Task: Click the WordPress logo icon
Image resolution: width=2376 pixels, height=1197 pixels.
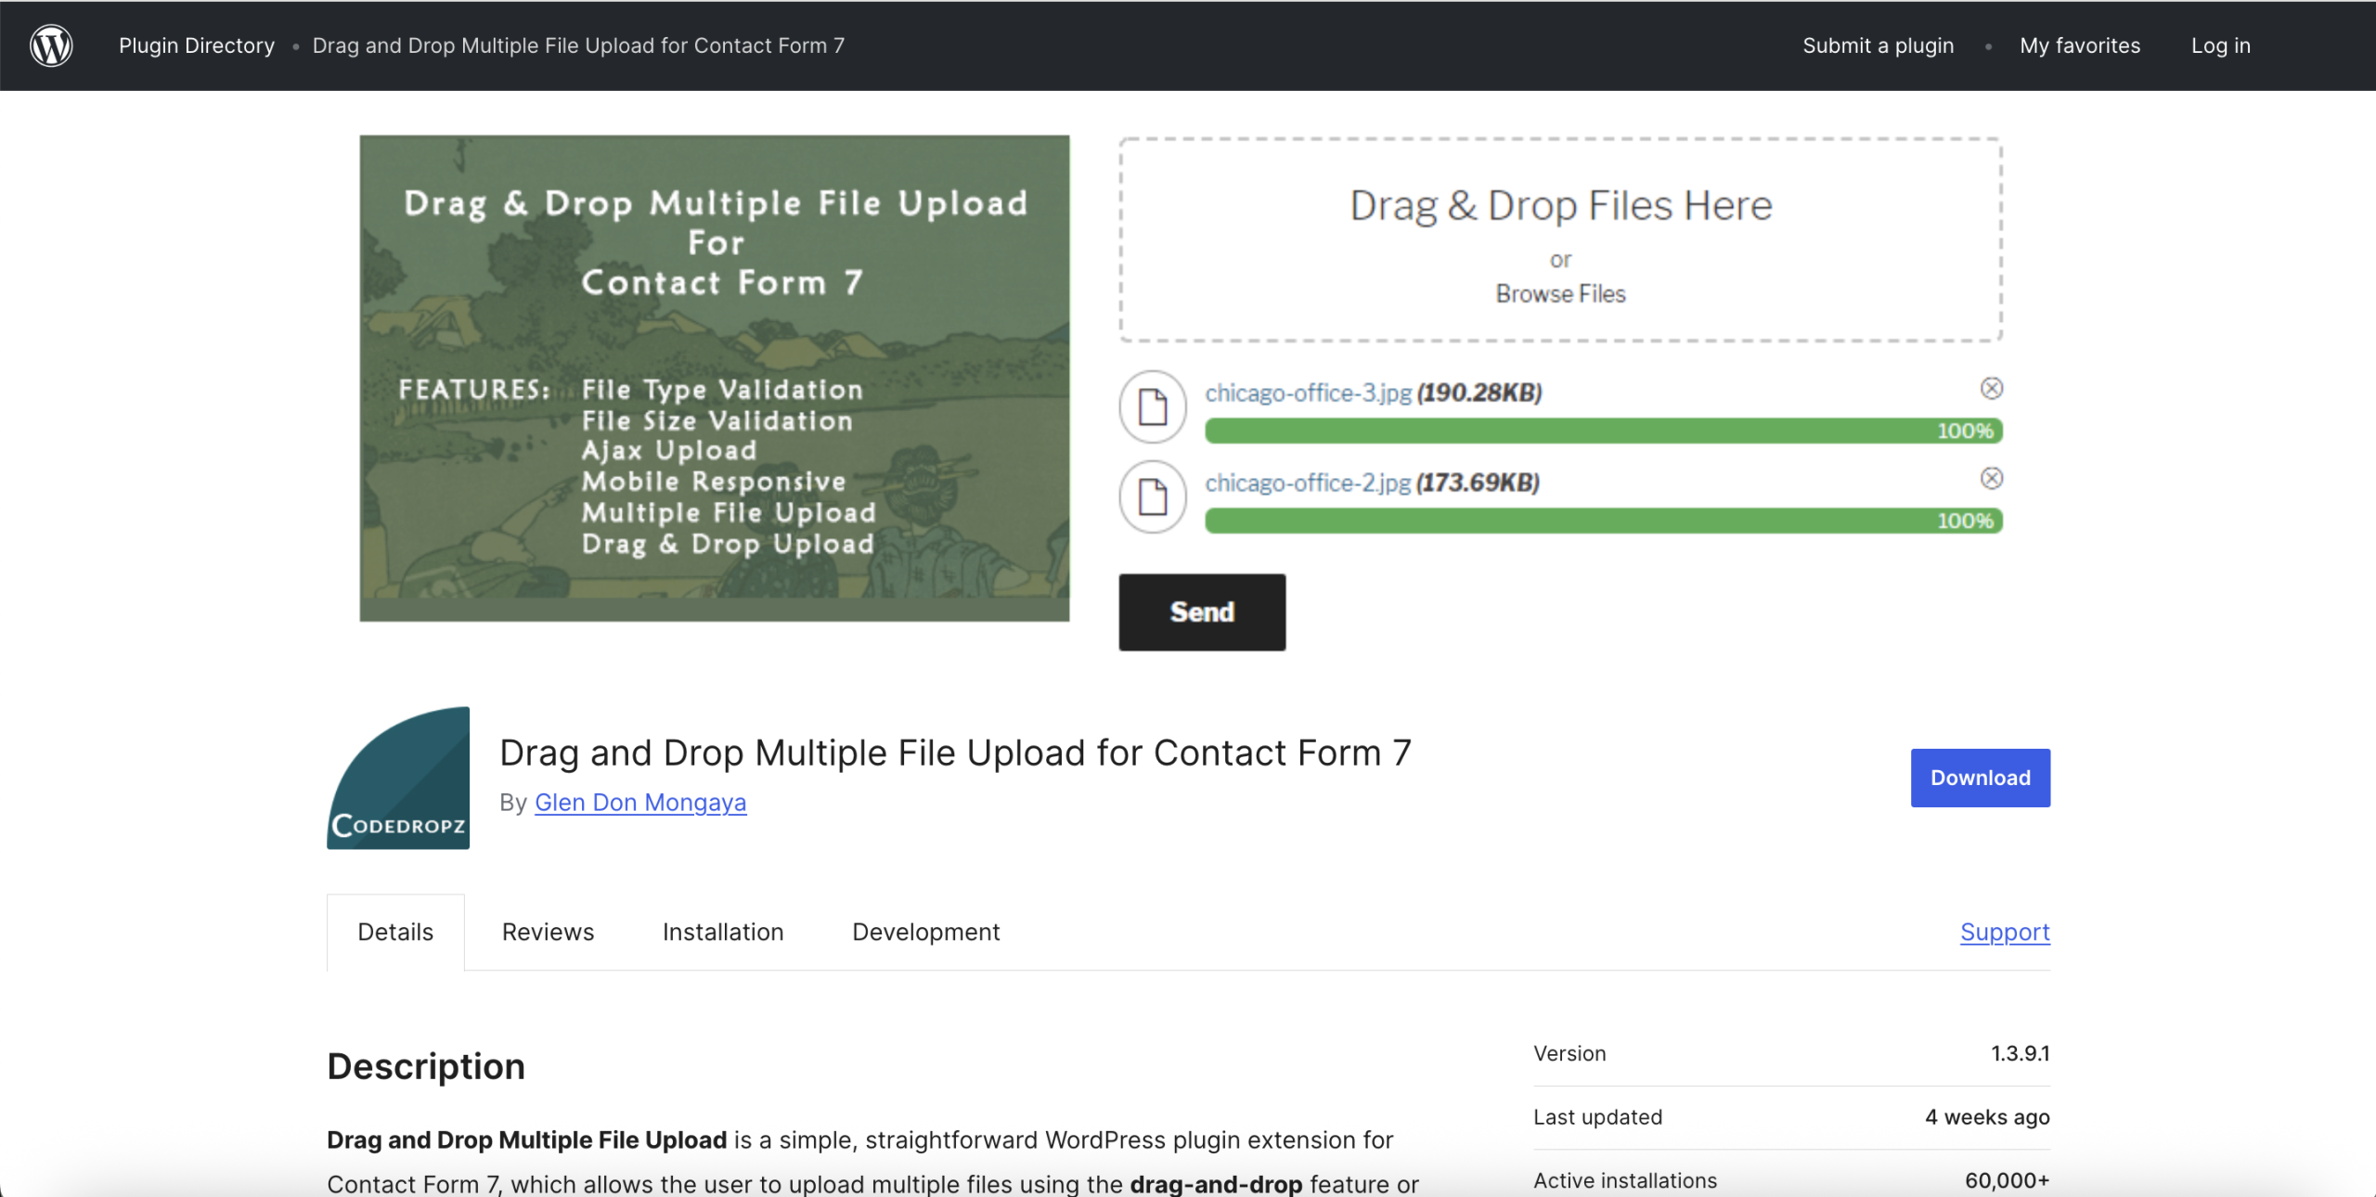Action: click(x=51, y=45)
